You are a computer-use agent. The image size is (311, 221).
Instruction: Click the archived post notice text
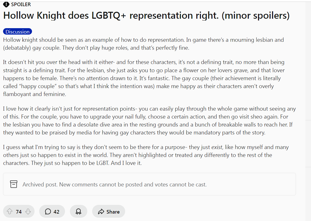point(114,184)
